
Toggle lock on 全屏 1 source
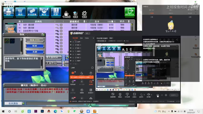click(73, 42)
